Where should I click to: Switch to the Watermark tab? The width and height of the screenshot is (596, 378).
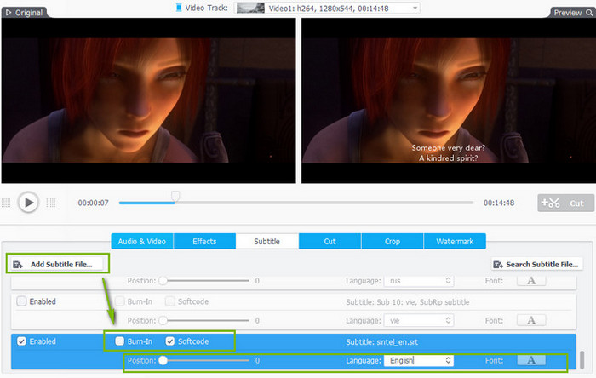(x=455, y=241)
